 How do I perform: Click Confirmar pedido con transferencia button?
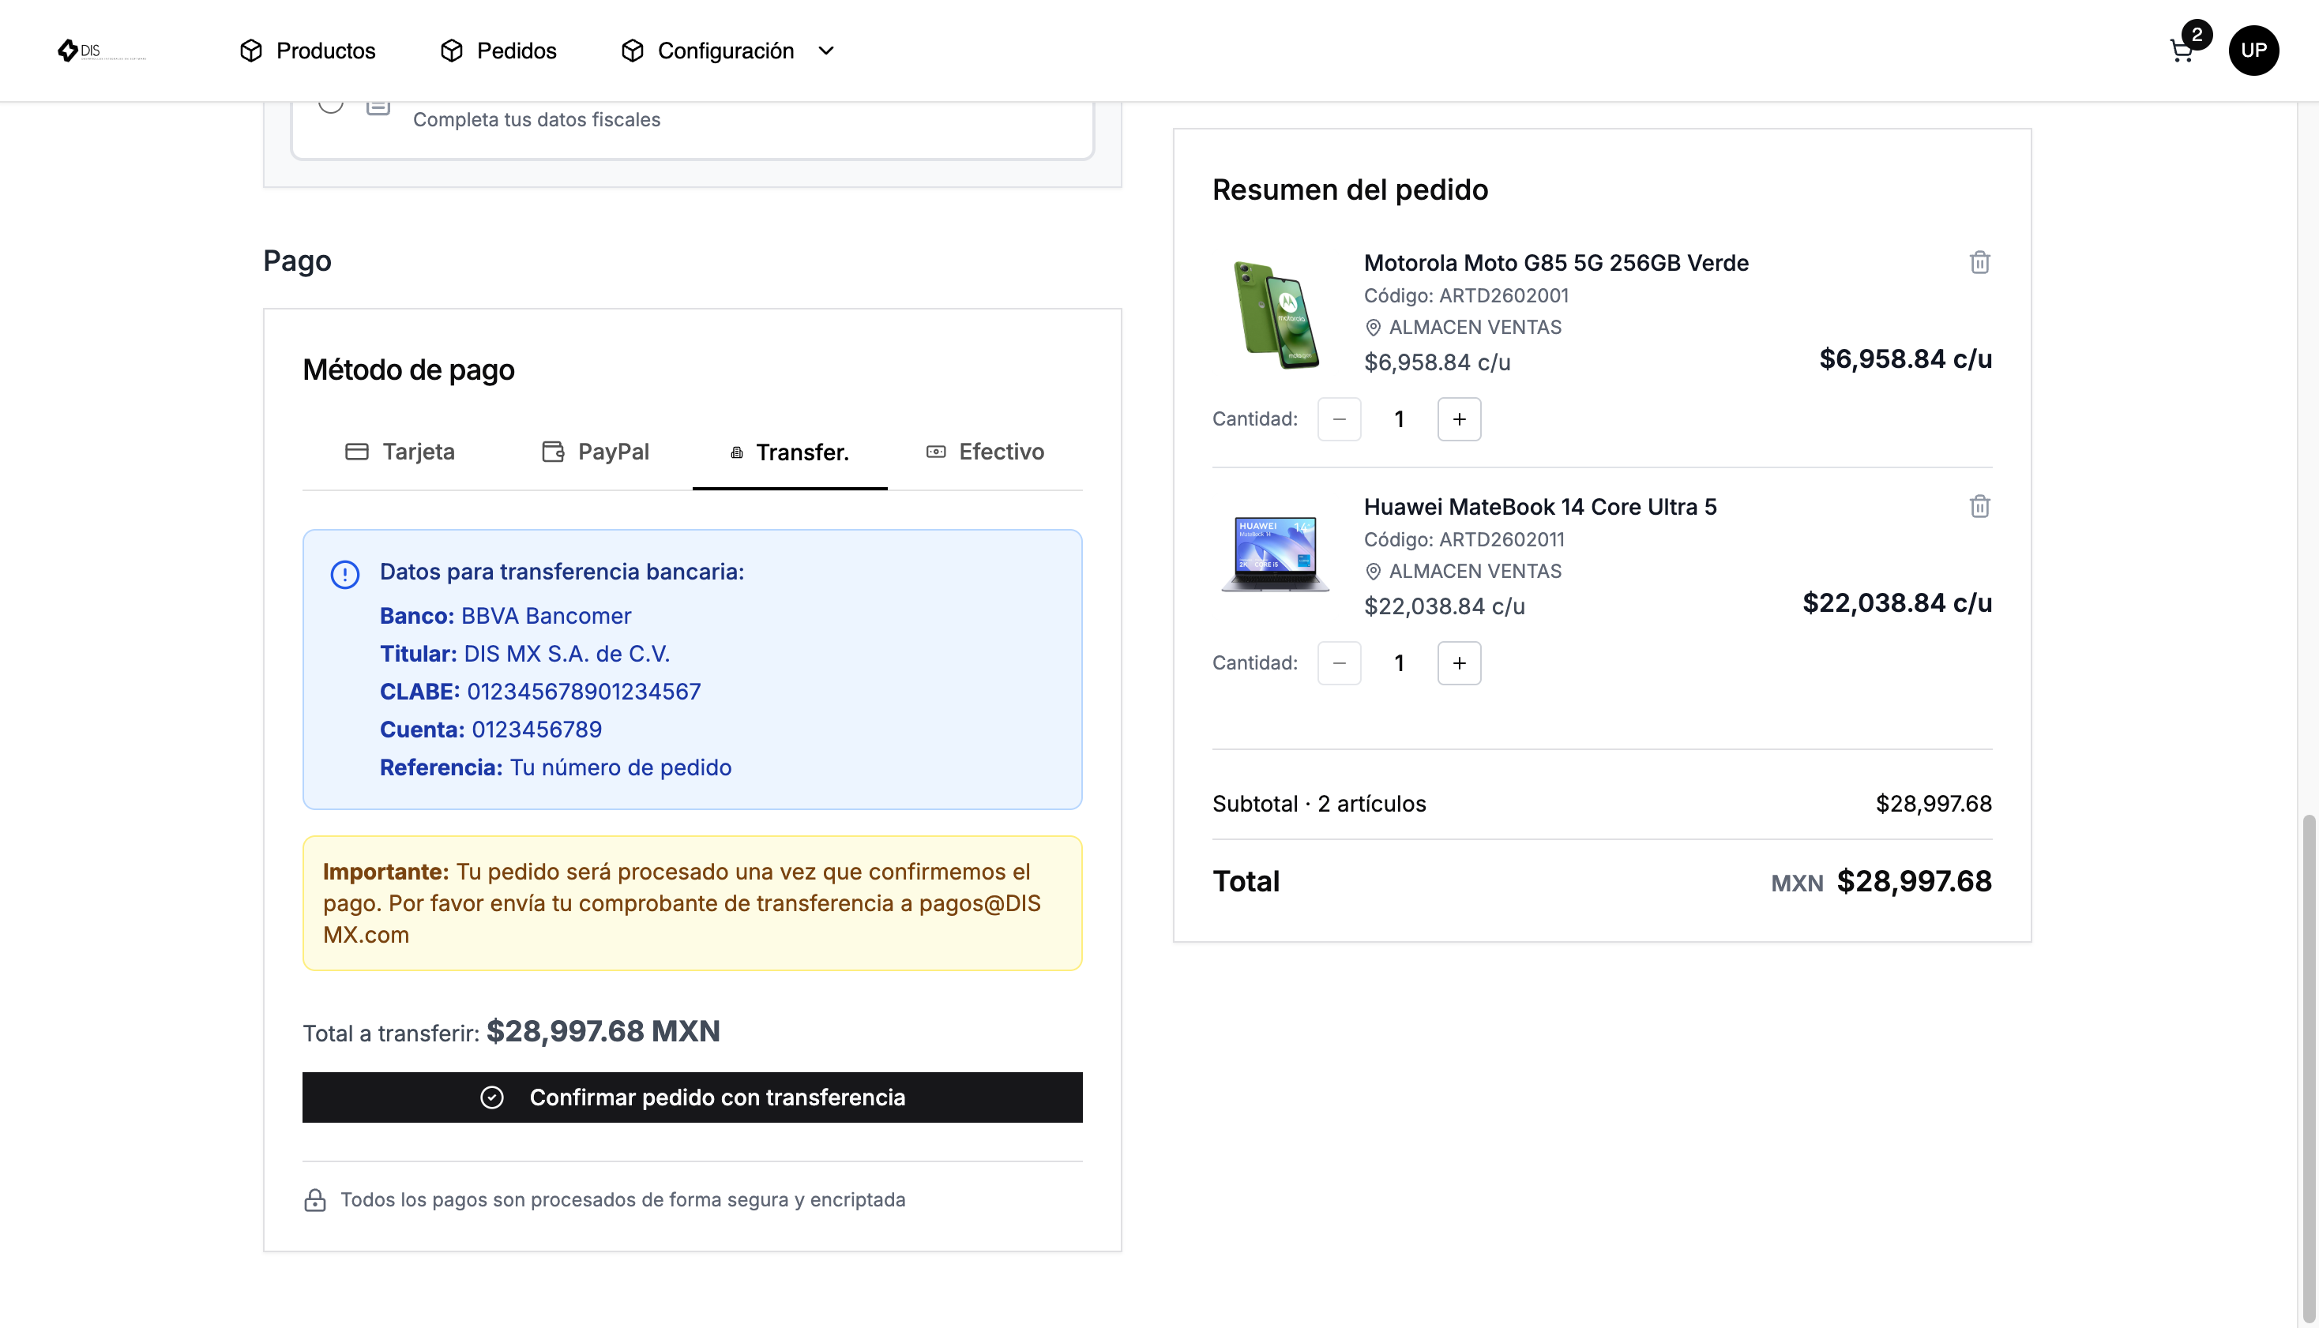693,1097
